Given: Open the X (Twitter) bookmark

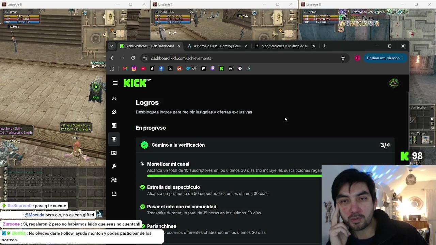Looking at the screenshot, I should coord(170,68).
